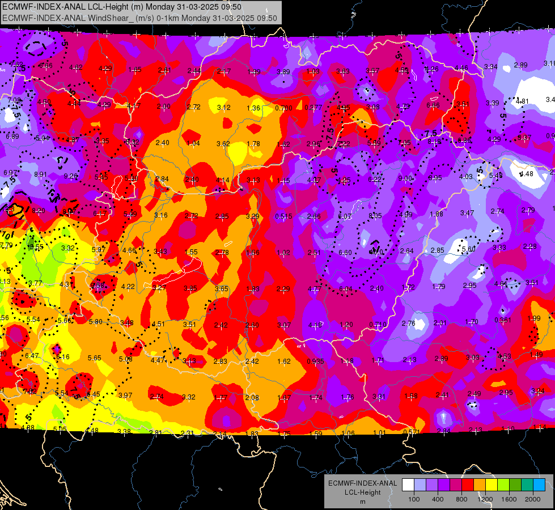The height and width of the screenshot is (510, 555).
Task: Click the wind shear value 3.97
Action: coord(125,395)
